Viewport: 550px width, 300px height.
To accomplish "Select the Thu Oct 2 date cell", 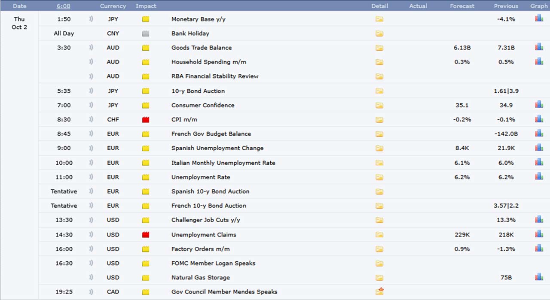I will click(x=19, y=23).
